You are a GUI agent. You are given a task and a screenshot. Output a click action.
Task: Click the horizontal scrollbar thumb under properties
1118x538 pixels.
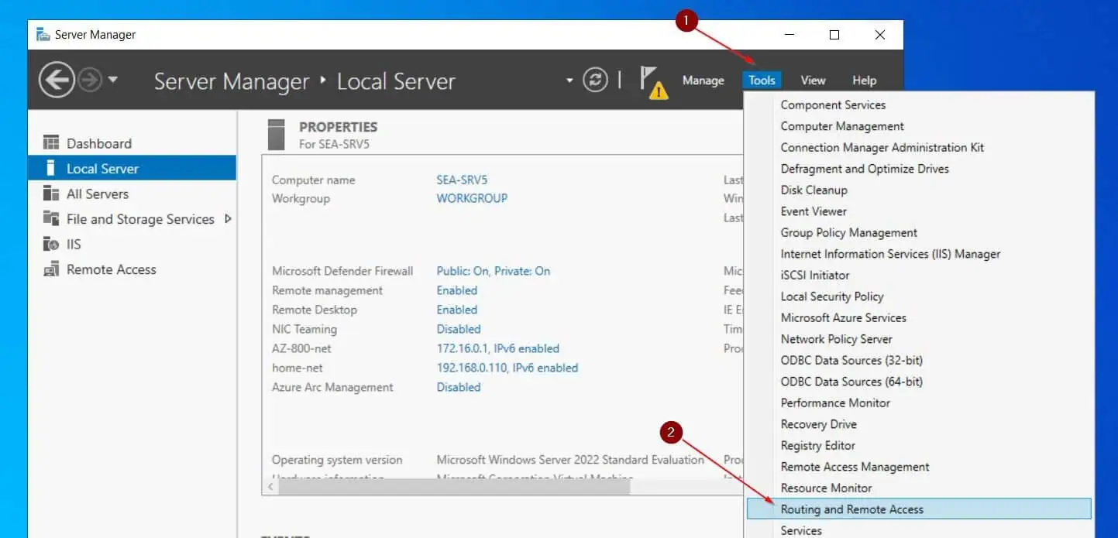pos(454,487)
